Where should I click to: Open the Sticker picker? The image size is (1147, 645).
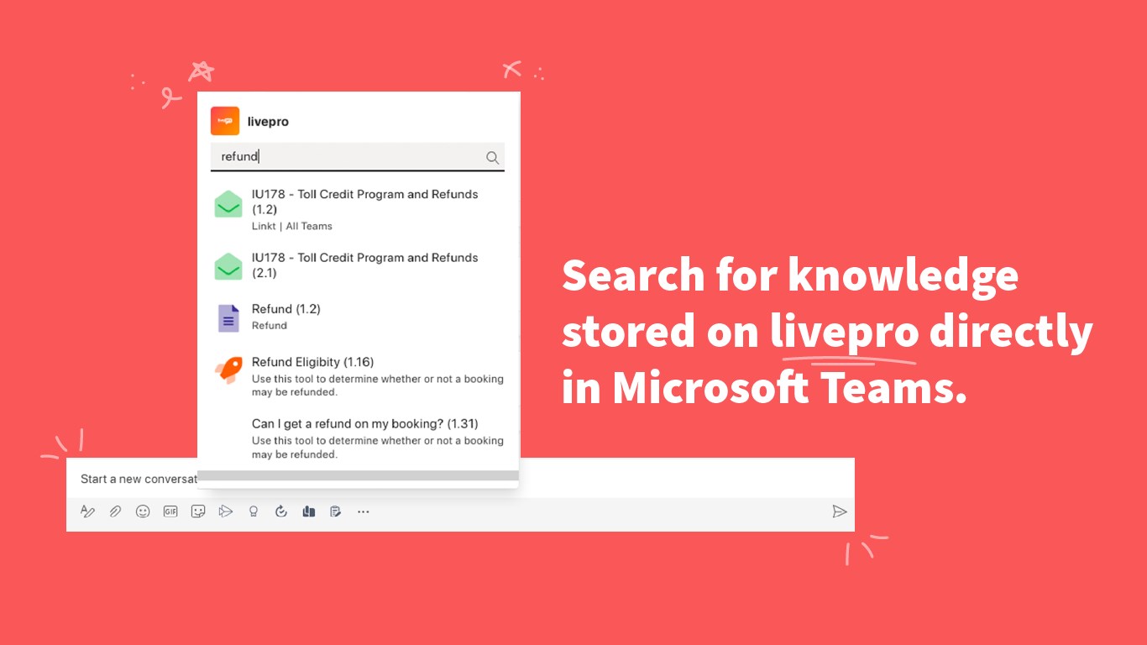pyautogui.click(x=198, y=511)
